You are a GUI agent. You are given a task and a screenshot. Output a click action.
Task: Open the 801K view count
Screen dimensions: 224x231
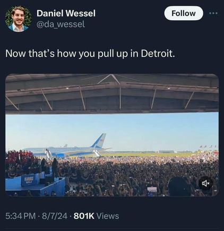(84, 216)
